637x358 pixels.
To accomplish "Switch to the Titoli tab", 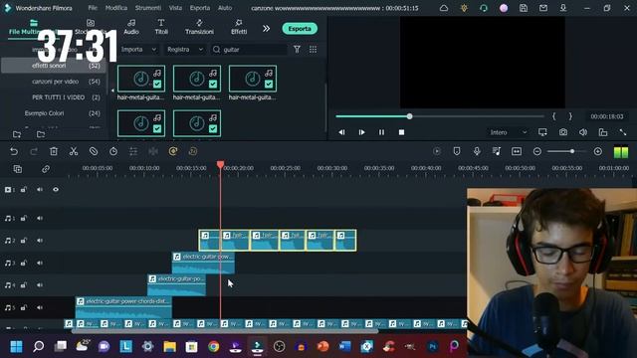I will click(161, 27).
